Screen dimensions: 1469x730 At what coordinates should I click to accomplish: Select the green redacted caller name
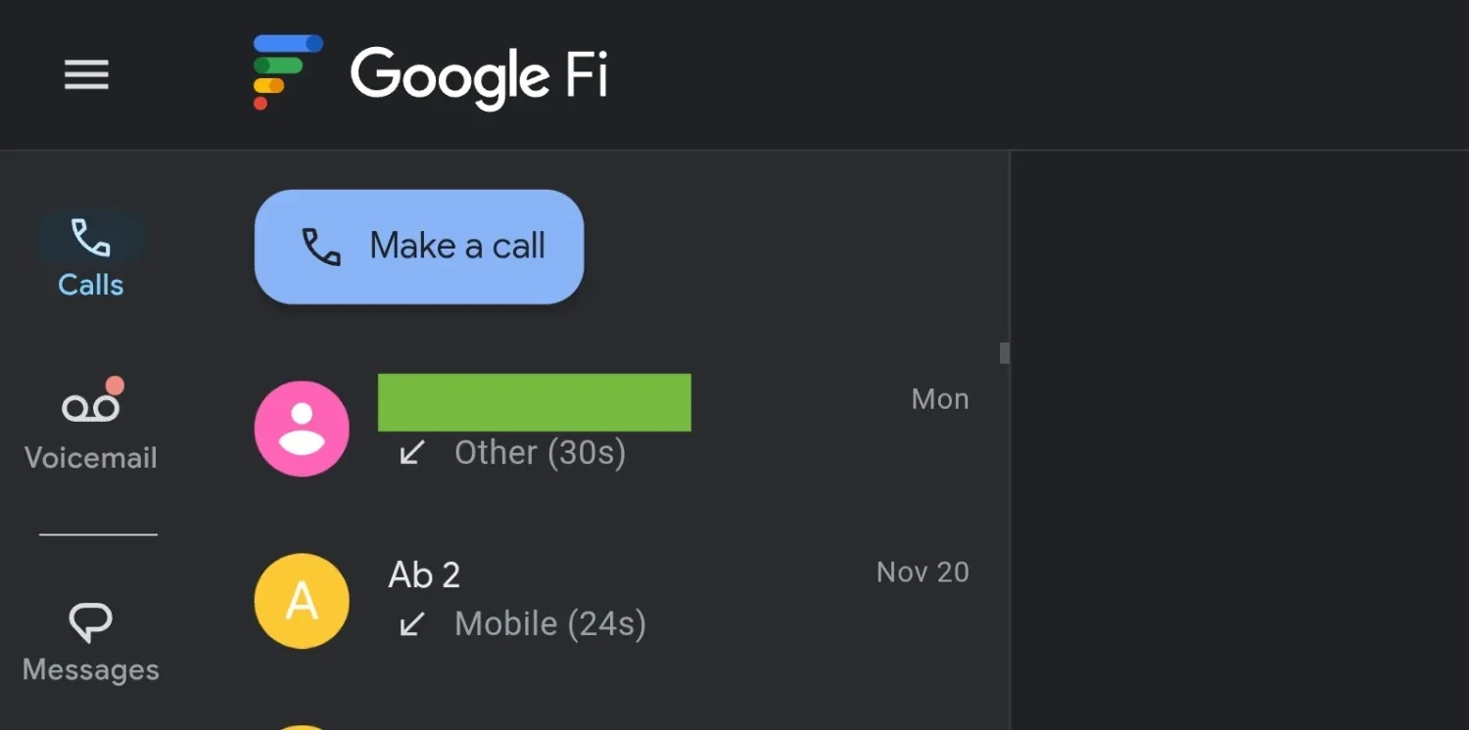tap(535, 402)
